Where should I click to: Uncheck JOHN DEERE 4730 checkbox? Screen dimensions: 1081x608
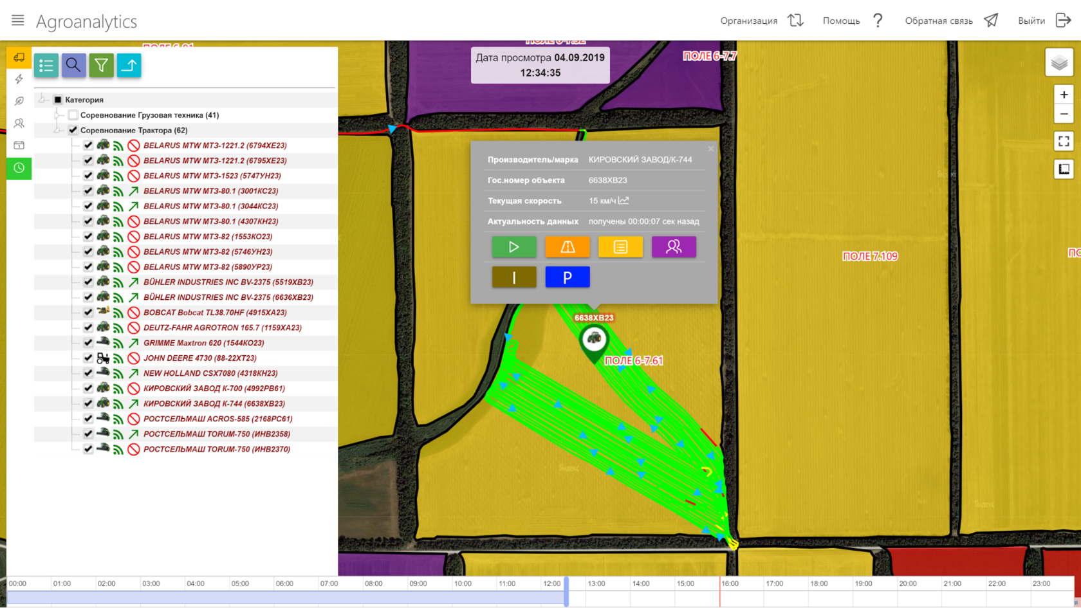(x=88, y=358)
